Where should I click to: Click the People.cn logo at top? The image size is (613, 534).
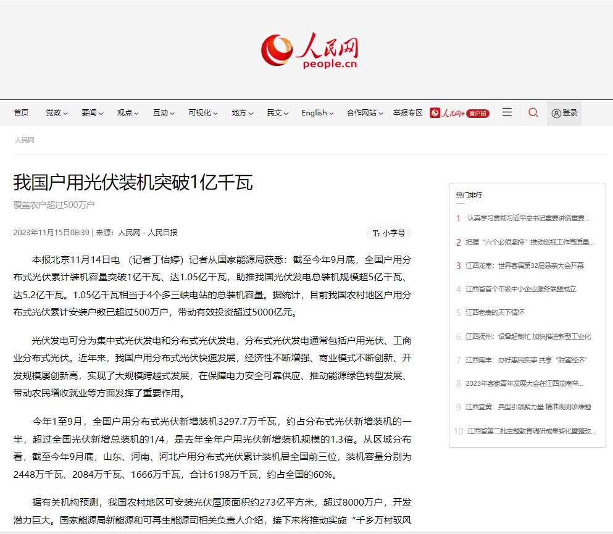(x=309, y=51)
